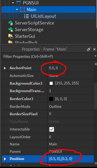Select UIListLayout in the Explorer tree

(43, 16)
